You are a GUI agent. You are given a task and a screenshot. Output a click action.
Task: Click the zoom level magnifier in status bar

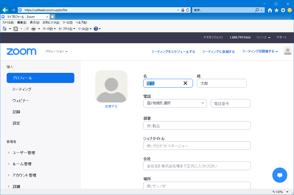click(274, 192)
